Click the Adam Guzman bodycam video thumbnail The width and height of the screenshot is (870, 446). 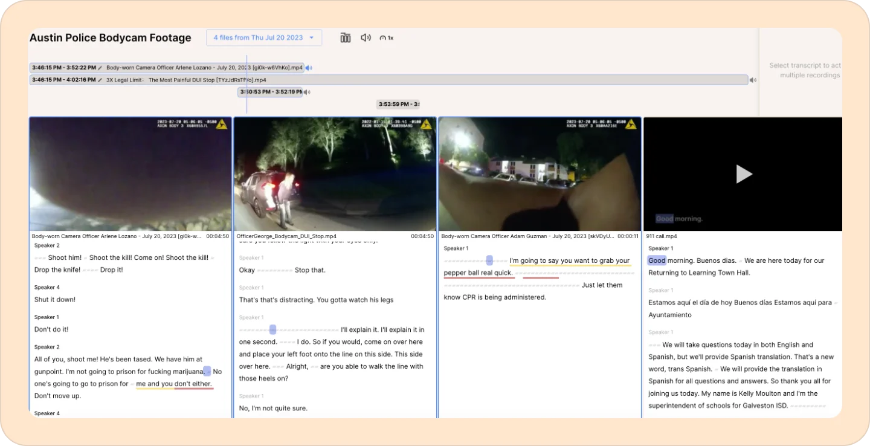[540, 174]
